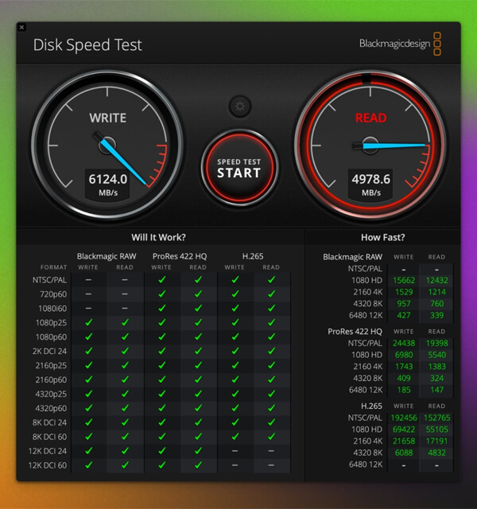Click the Blackmagicdesign logo
Viewport: 477px width, 509px height.
point(400,44)
